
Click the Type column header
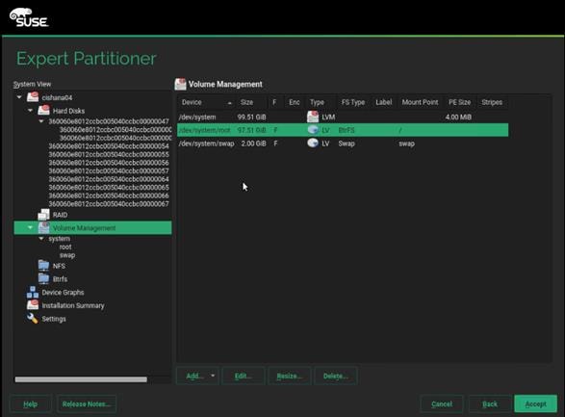pyautogui.click(x=321, y=102)
